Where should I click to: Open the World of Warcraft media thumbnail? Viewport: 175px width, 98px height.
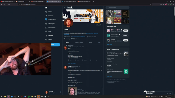(x=117, y=20)
